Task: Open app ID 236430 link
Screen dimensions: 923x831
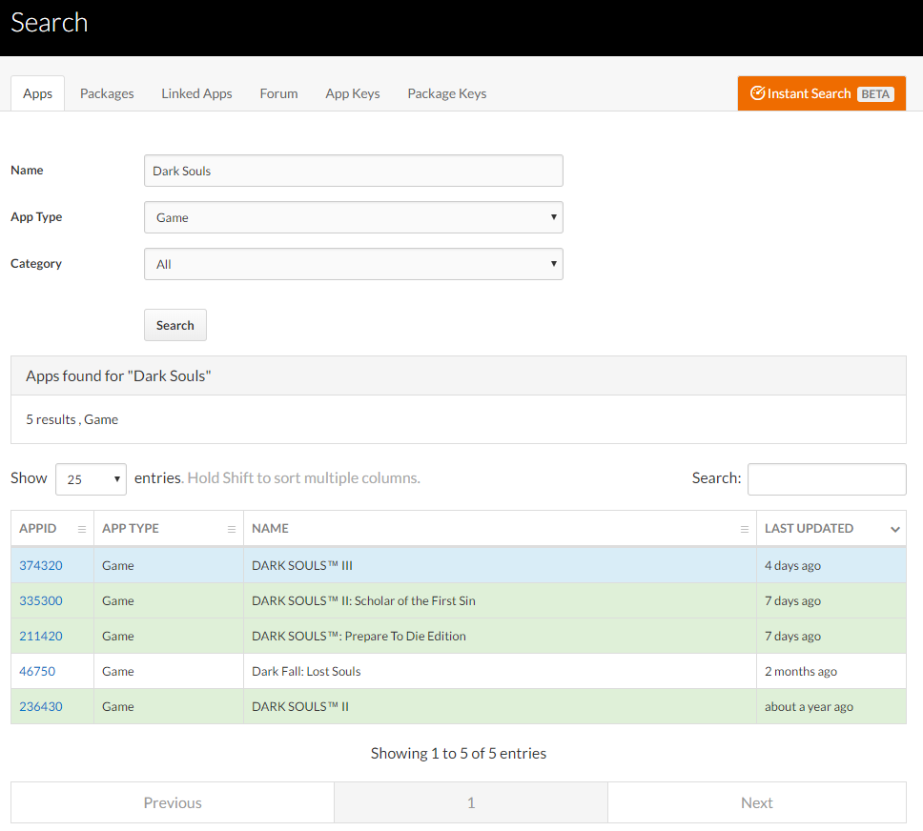Action: click(41, 706)
